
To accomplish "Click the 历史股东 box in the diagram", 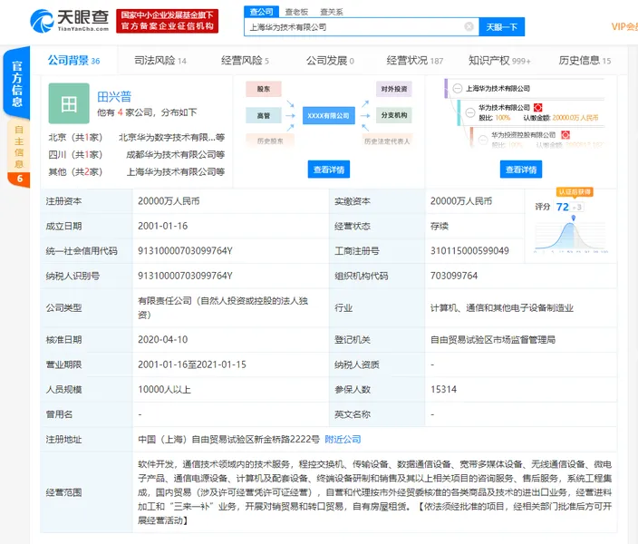I will tap(270, 141).
